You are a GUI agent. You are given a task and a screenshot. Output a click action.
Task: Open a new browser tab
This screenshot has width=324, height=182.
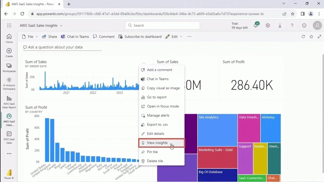(69, 4)
